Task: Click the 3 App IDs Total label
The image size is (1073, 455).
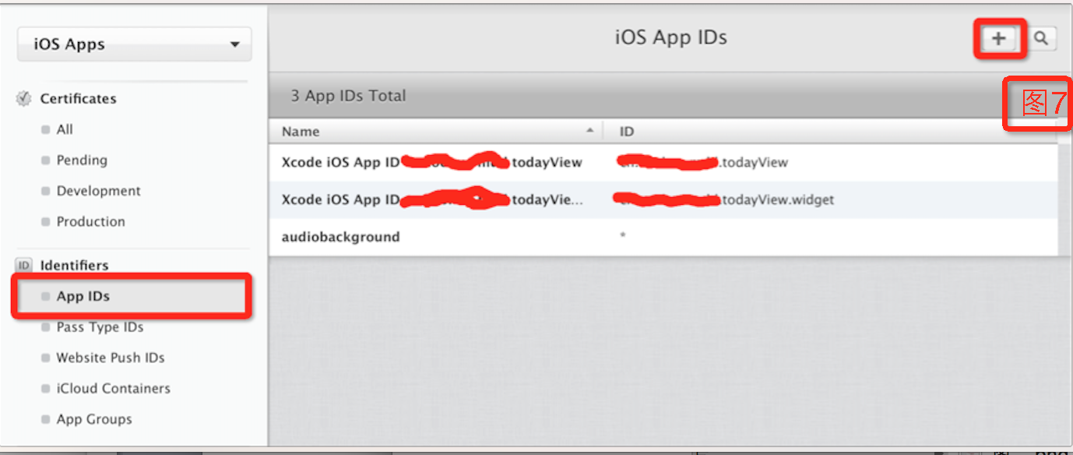Action: pyautogui.click(x=348, y=96)
